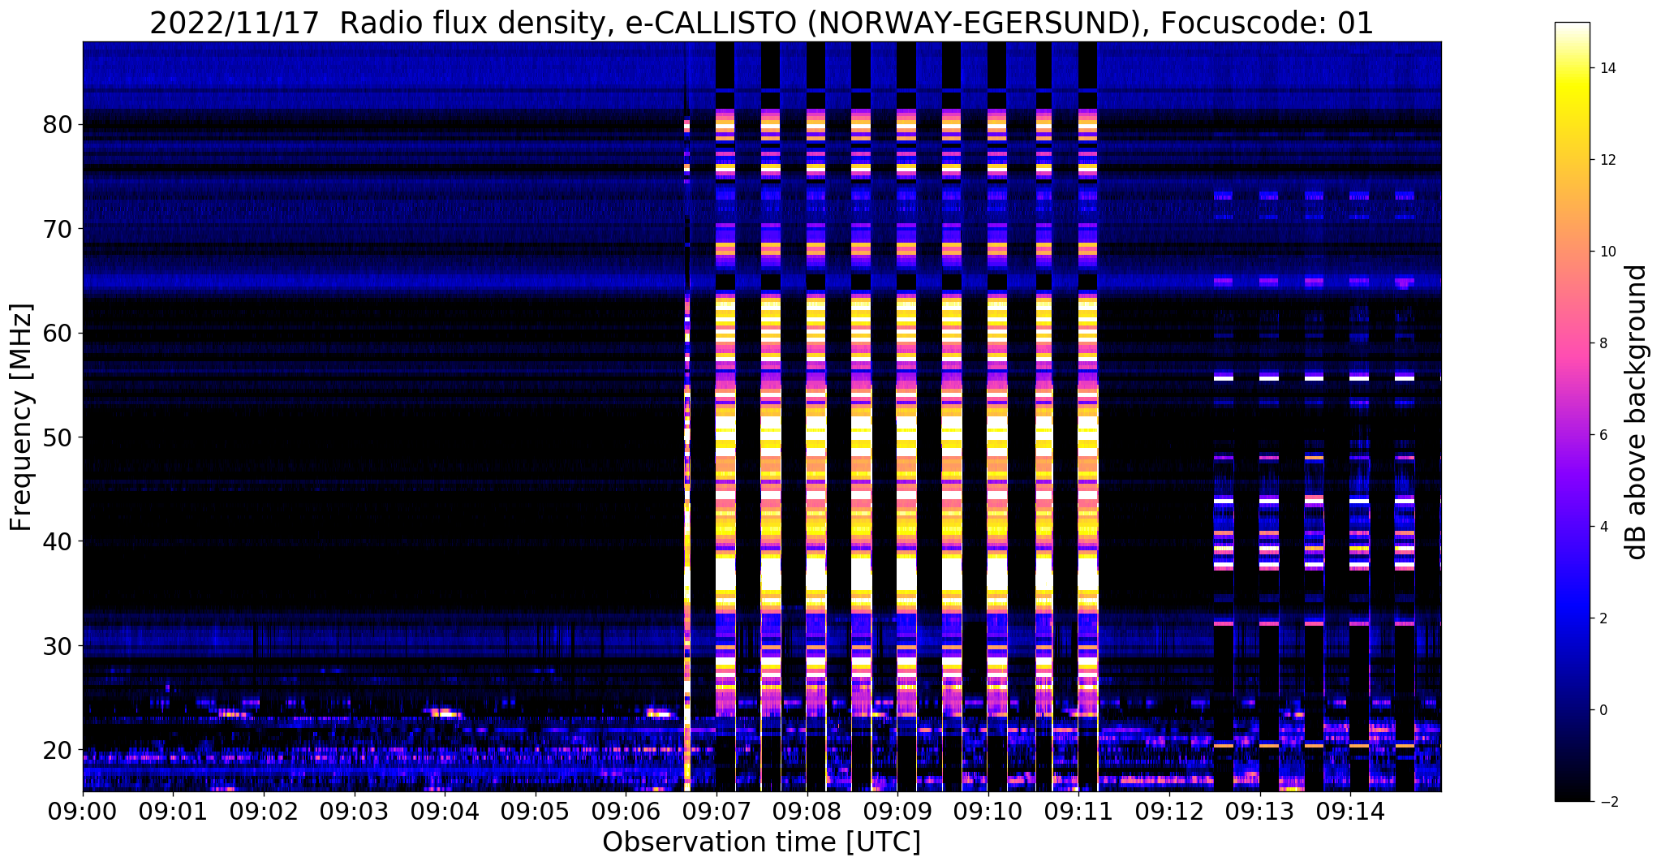This screenshot has height=866, width=1661.
Task: Click the 09:02 time tick label
Action: tap(264, 811)
